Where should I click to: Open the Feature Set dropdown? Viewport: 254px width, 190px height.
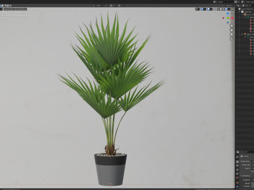point(253,165)
